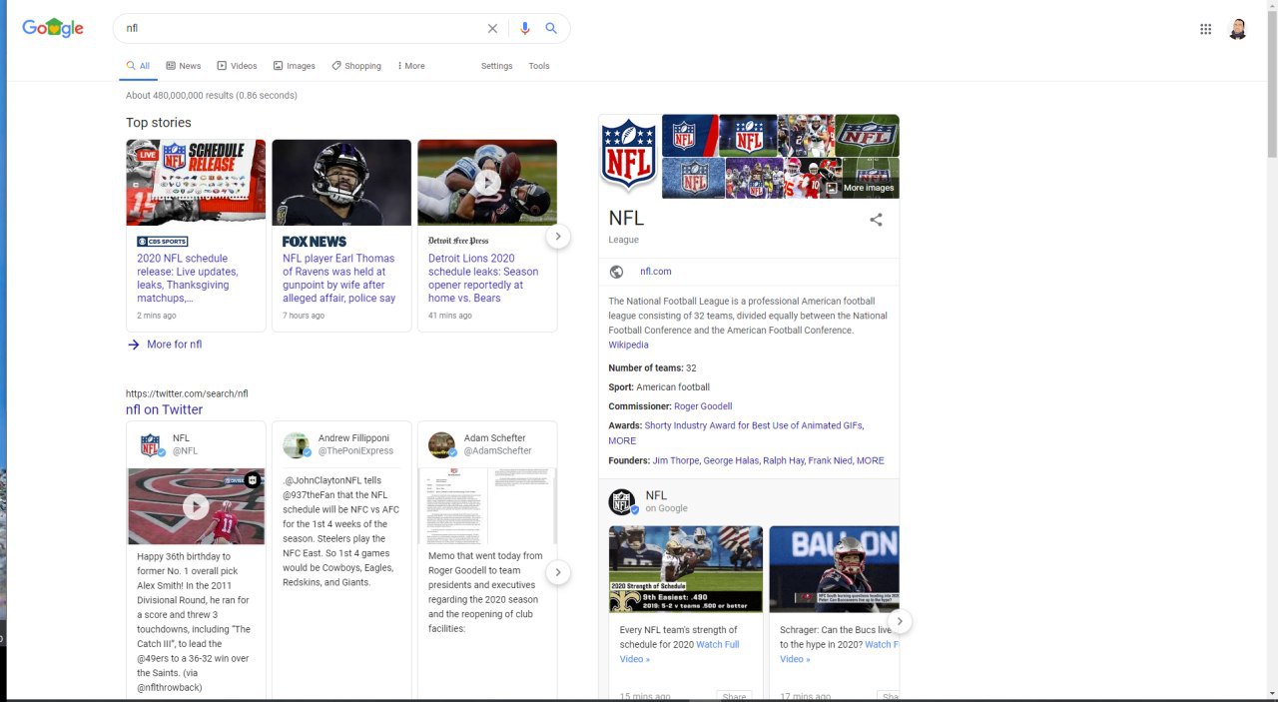Image resolution: width=1278 pixels, height=702 pixels.
Task: Open the NFL Twitter avatar logo
Action: [x=151, y=445]
